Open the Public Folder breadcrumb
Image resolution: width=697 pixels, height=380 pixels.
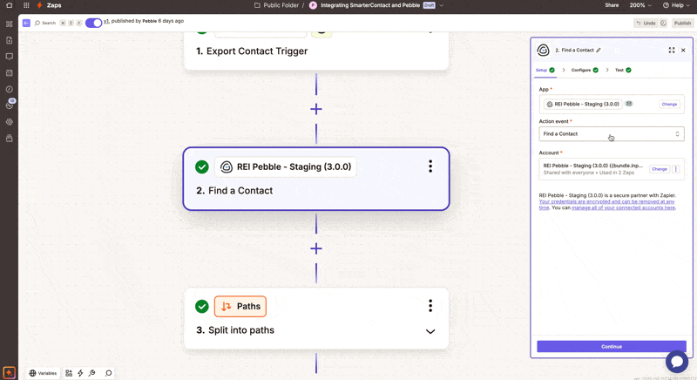276,5
